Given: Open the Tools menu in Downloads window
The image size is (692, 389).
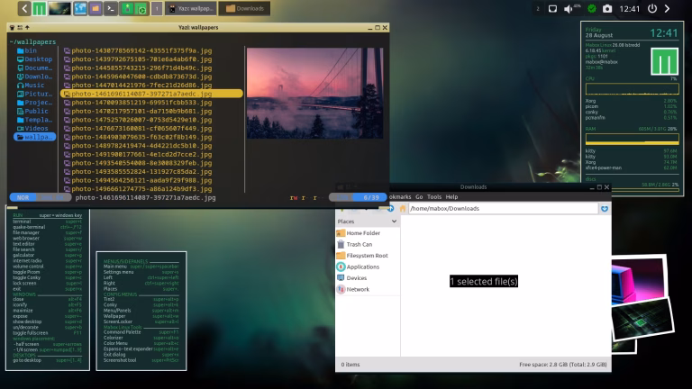Looking at the screenshot, I should pos(433,196).
